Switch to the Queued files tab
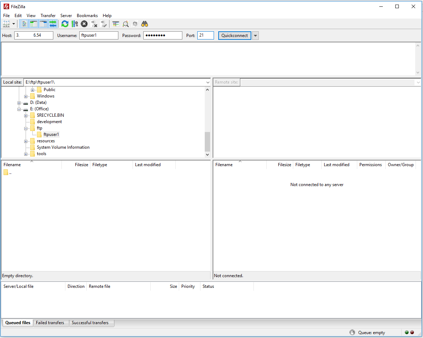423x338 pixels. [x=18, y=323]
